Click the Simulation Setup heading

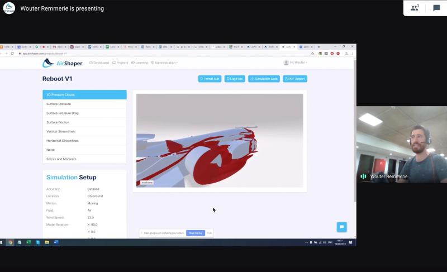(x=72, y=177)
